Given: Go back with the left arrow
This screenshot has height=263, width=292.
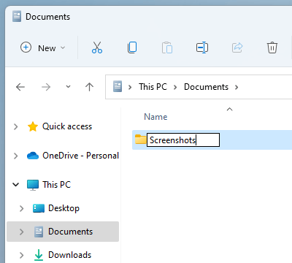Looking at the screenshot, I should 20,87.
